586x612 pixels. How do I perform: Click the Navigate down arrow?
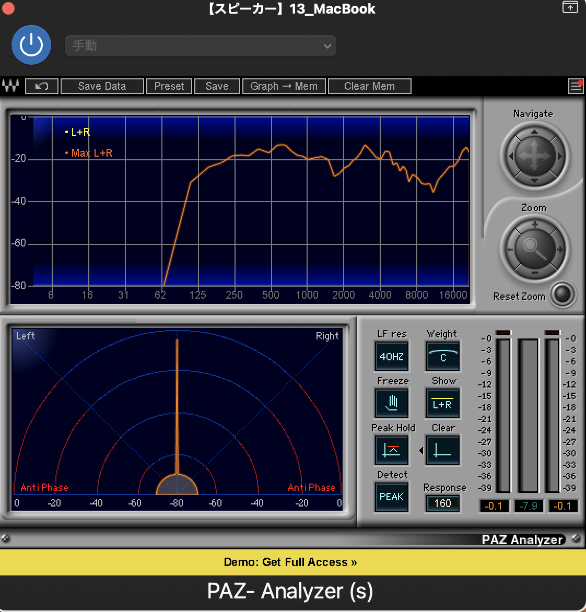[534, 180]
